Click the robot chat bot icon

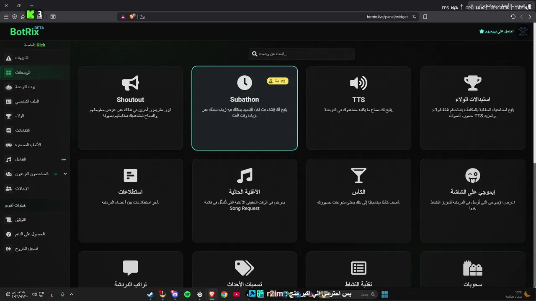pos(8,87)
